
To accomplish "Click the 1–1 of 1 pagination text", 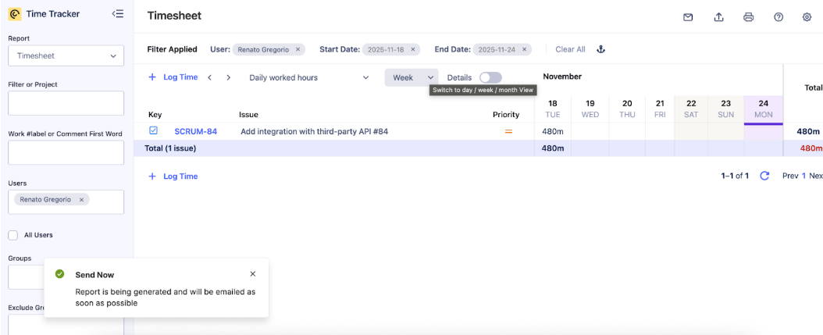I will pos(735,176).
